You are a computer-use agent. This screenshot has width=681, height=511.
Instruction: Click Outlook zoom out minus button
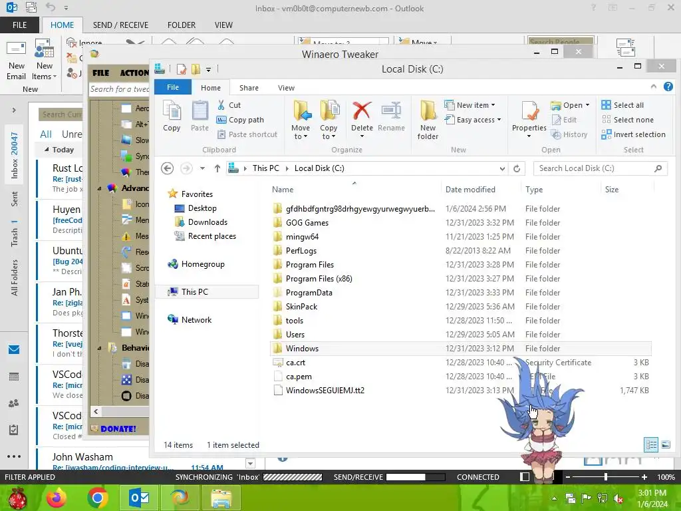[568, 477]
